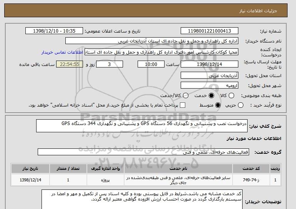Select the کالا/خدمت radio button
This screenshot has width=296, height=209.
pos(186,95)
